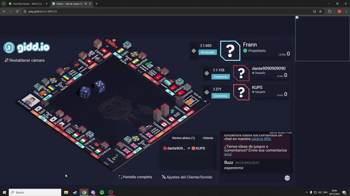350x196 pixels.
Task: Open volume control in system tray
Action: coord(320,192)
